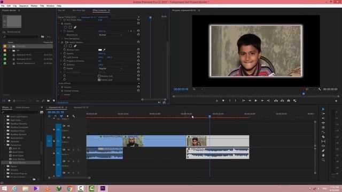Collapse the Perspective effects folder
The image size is (342, 192).
(x=5, y=145)
